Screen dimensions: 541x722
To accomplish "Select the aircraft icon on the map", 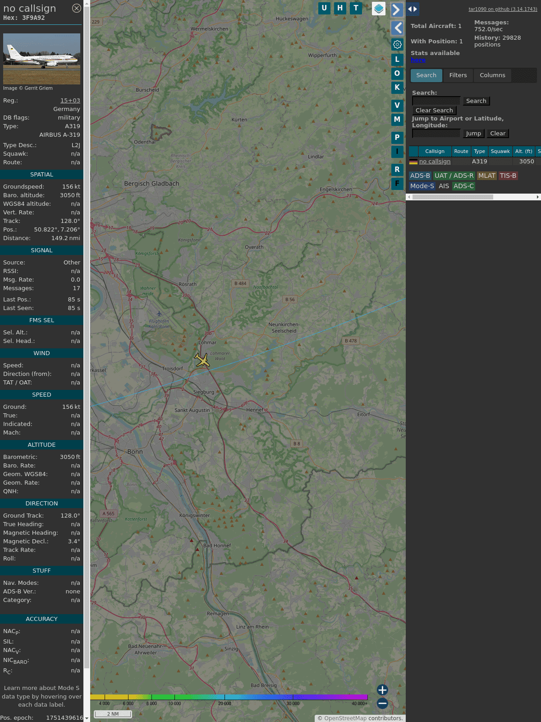I will (x=202, y=360).
